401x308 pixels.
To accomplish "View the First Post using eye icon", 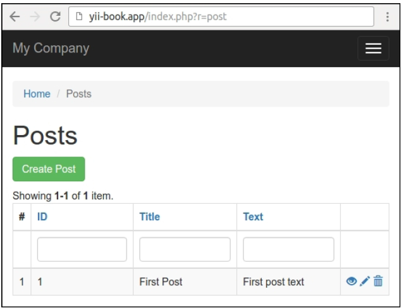I will (351, 281).
